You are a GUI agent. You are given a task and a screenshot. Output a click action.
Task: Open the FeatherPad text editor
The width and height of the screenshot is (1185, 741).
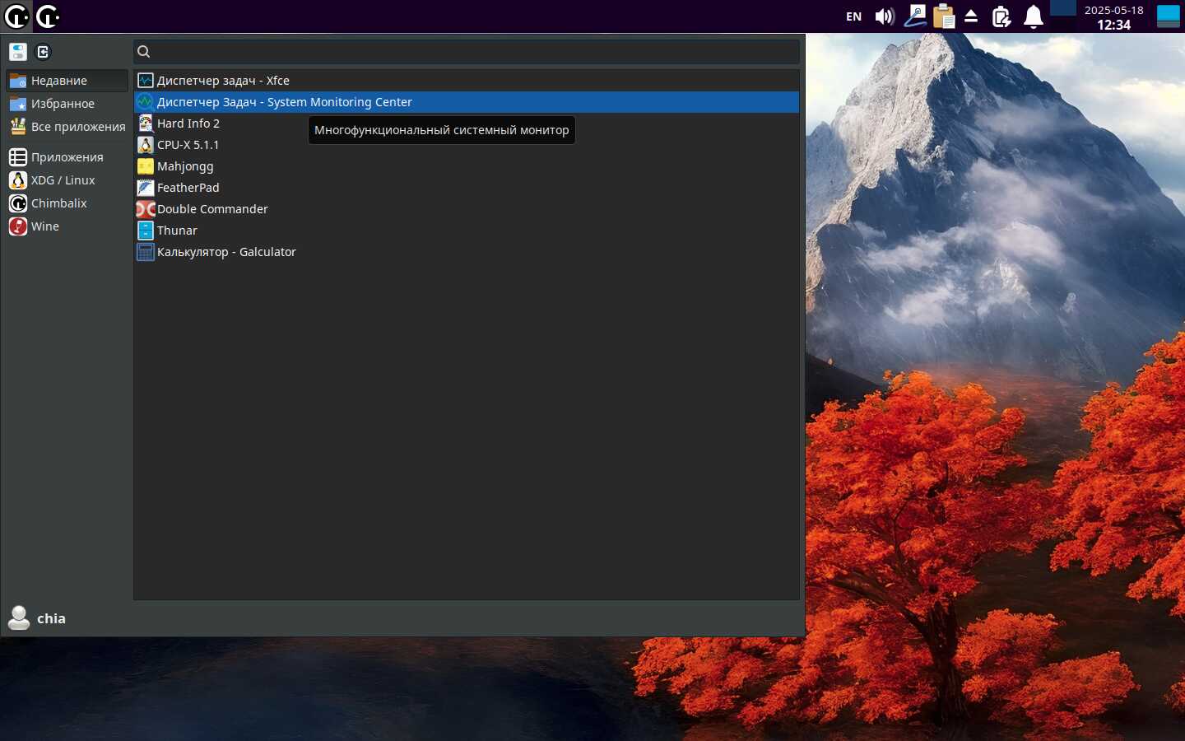[188, 188]
